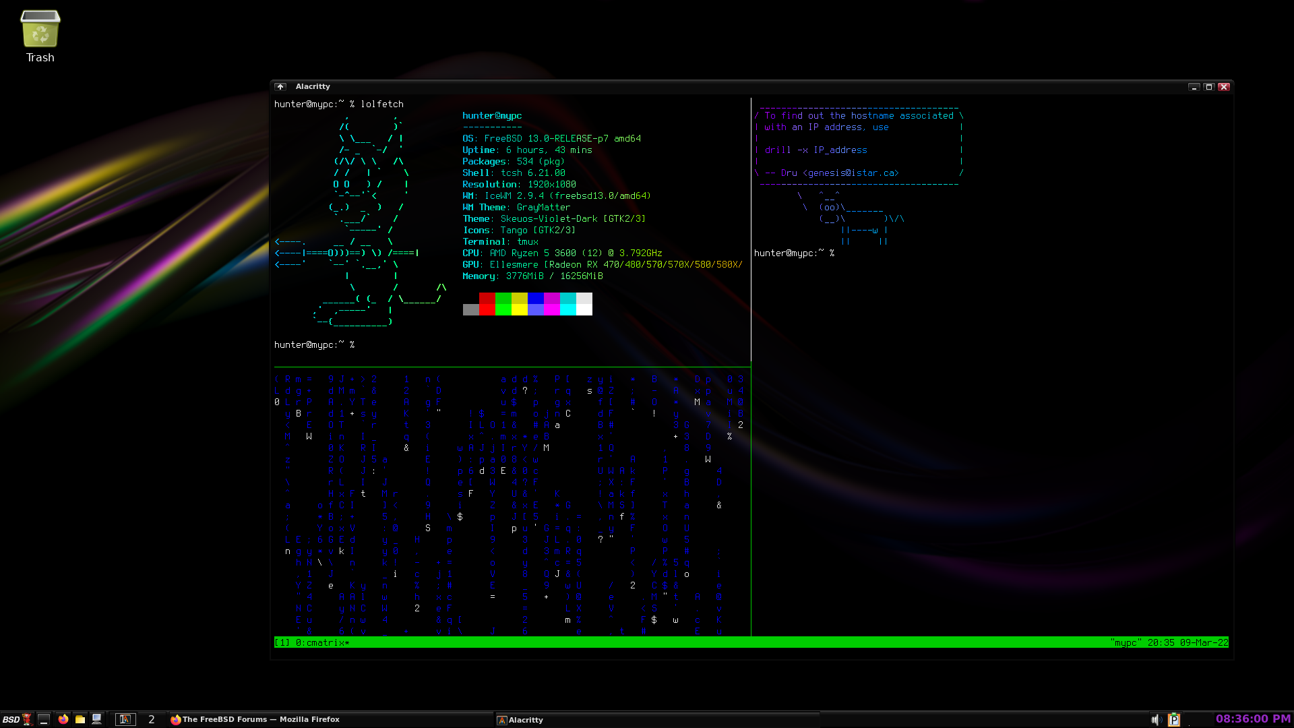Launch Firefox from the taskbar launcher
Viewport: 1294px width, 728px height.
pos(63,719)
